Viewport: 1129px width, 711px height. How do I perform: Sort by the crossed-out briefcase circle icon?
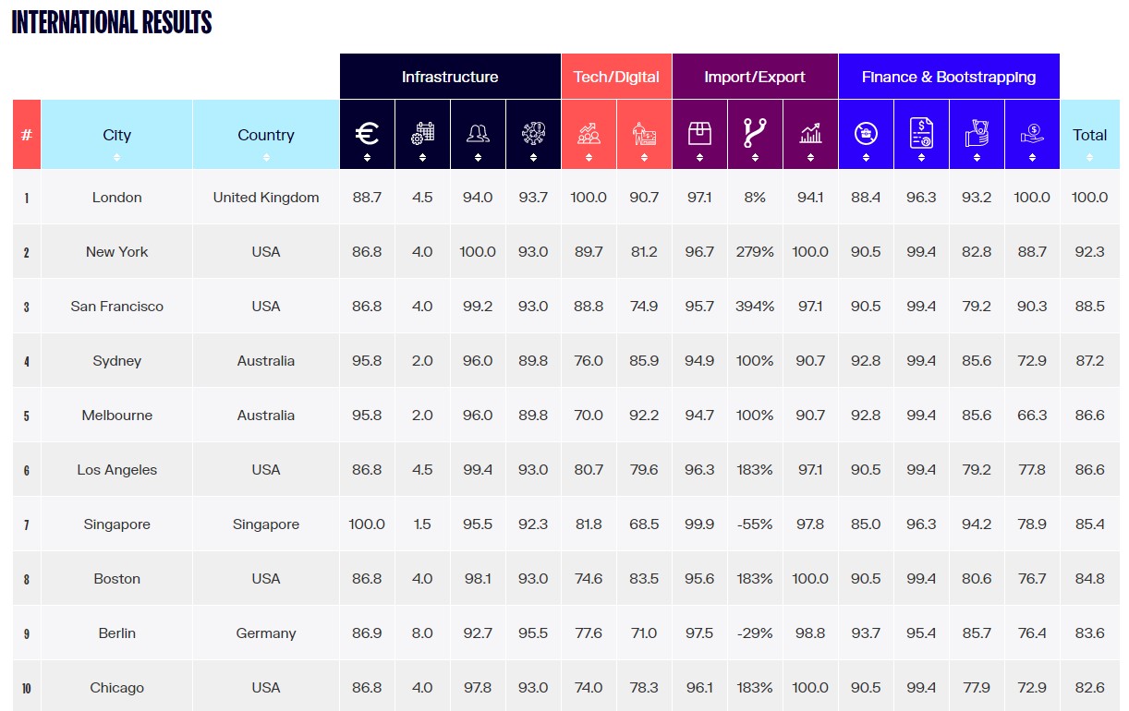(866, 135)
